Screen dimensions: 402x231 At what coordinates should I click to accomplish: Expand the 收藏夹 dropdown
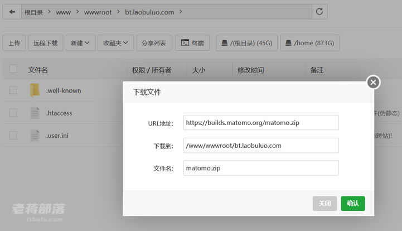[115, 43]
